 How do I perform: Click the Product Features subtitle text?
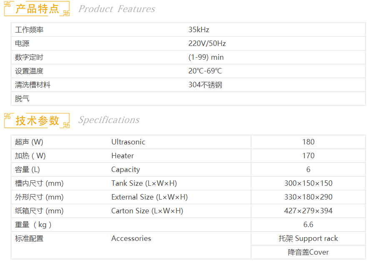117,9
